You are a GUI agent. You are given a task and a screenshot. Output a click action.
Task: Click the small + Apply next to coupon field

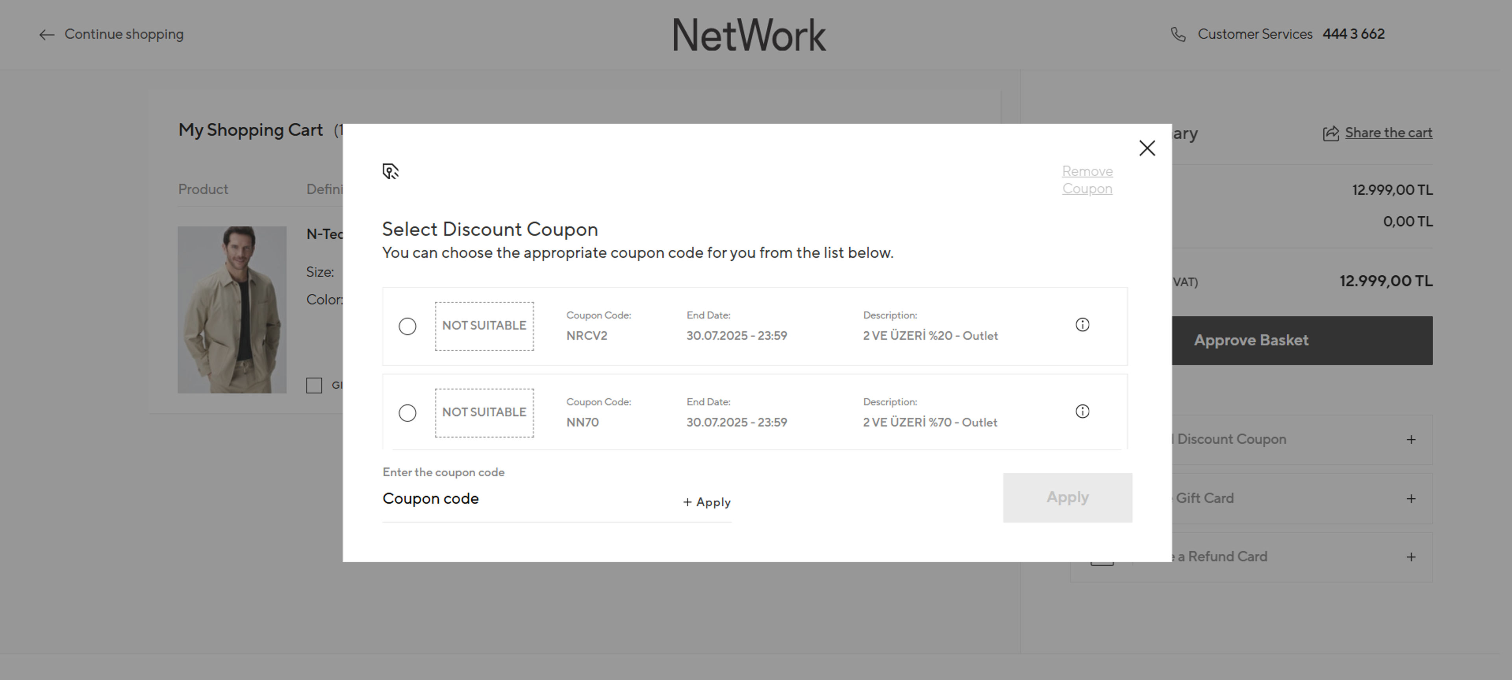[x=707, y=502]
